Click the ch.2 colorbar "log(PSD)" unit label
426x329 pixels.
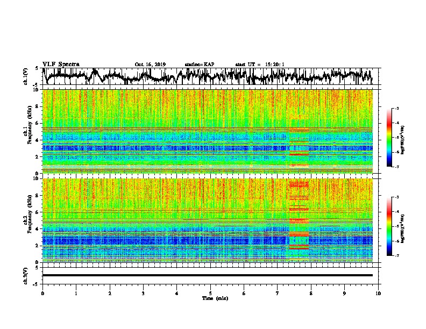403,228
